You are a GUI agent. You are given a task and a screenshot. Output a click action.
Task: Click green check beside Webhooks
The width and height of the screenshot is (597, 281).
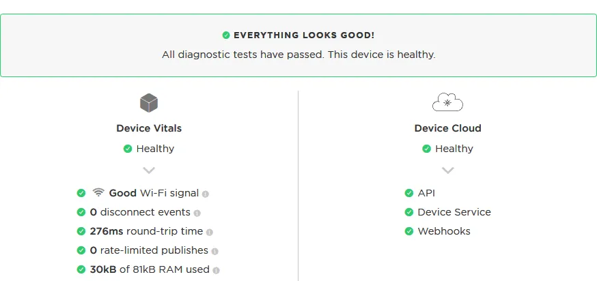pyautogui.click(x=409, y=231)
